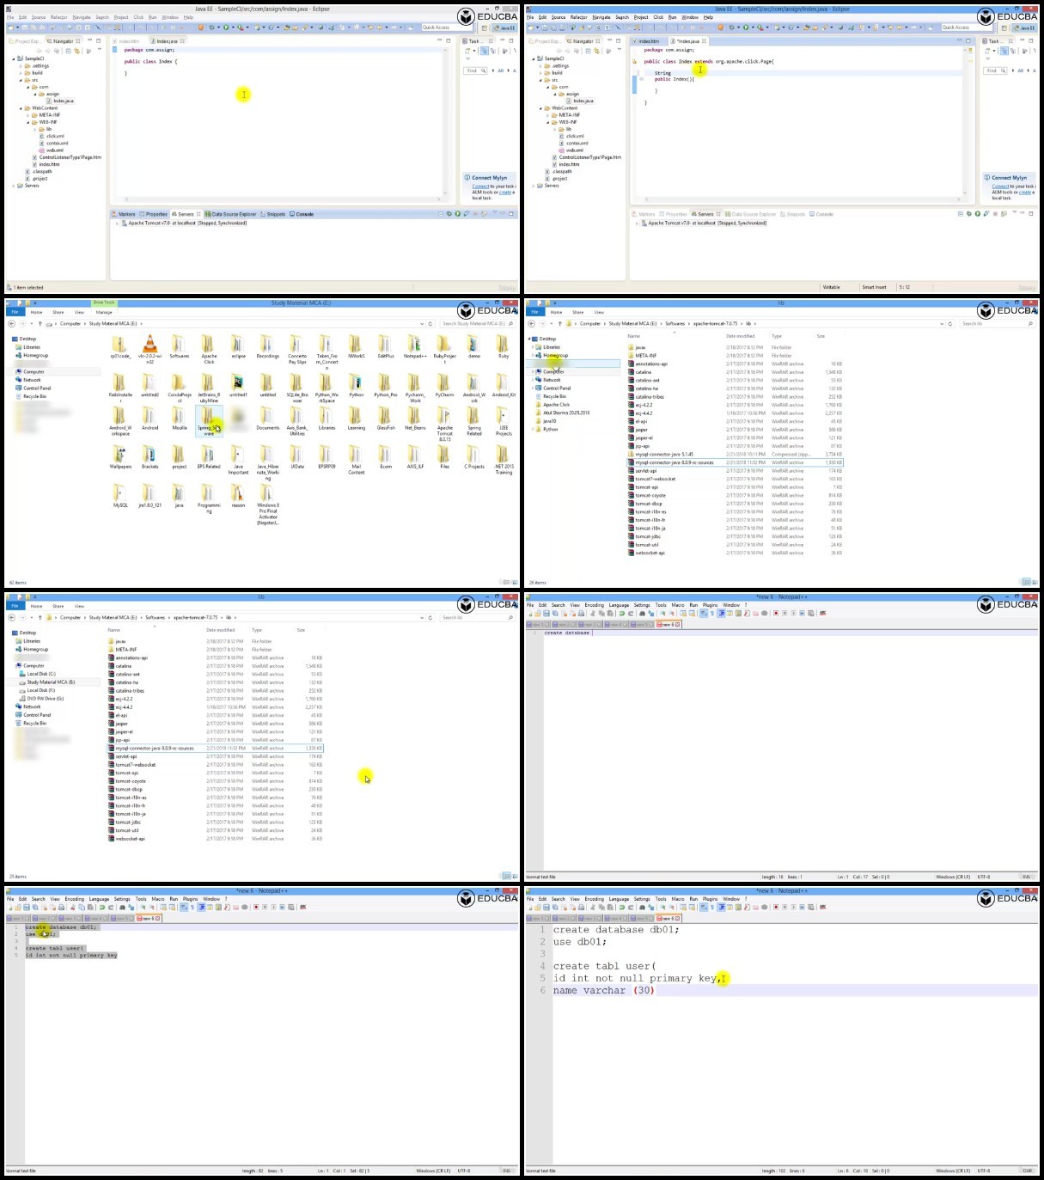Open the vlc-2.0.2-win32 installer icon

150,348
